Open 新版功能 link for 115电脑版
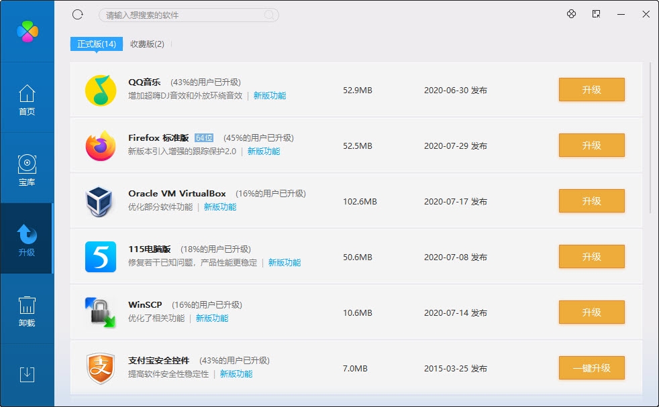The width and height of the screenshot is (659, 407). pyautogui.click(x=285, y=263)
